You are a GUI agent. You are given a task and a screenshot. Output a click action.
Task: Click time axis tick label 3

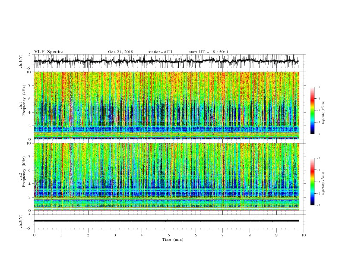115,235
